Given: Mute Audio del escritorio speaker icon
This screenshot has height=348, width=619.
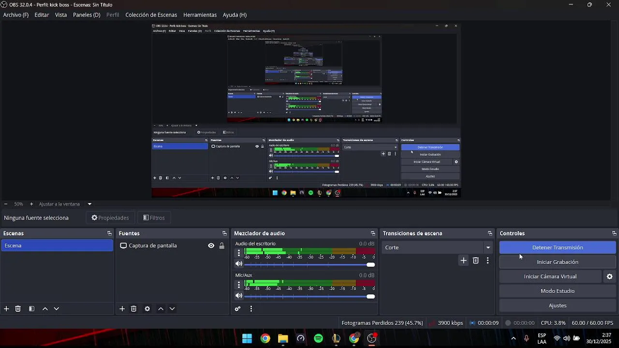Looking at the screenshot, I should click(238, 264).
